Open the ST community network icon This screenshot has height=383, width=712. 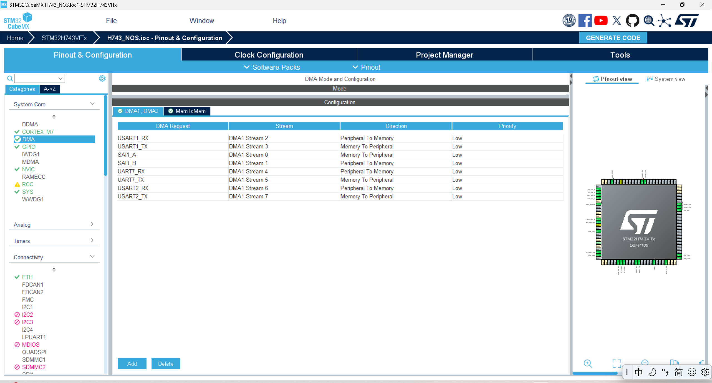[664, 21]
